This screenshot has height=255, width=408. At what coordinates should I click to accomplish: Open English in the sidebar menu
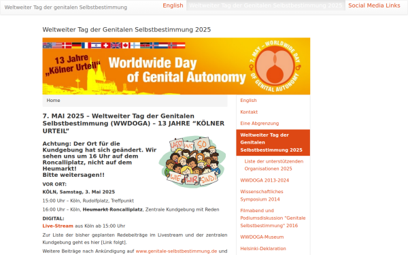pos(248,101)
